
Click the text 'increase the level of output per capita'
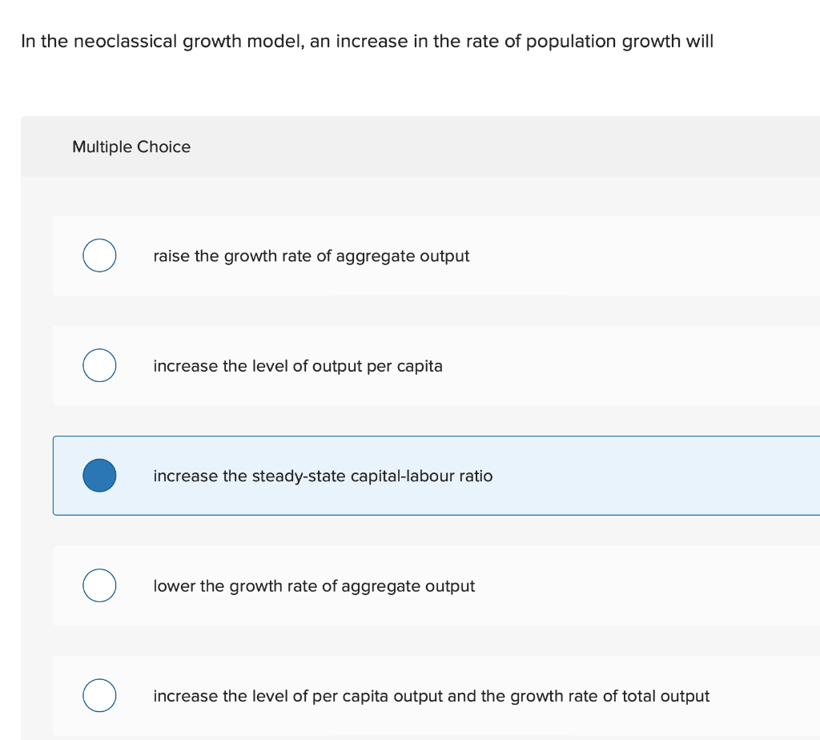click(x=298, y=366)
